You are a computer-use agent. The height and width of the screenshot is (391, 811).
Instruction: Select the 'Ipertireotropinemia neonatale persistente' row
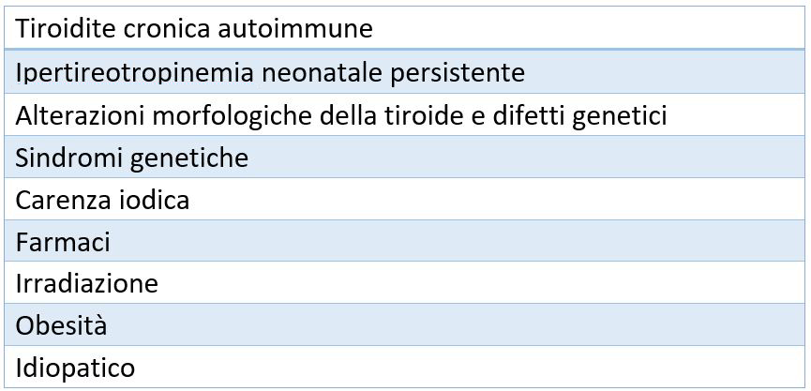(405, 72)
